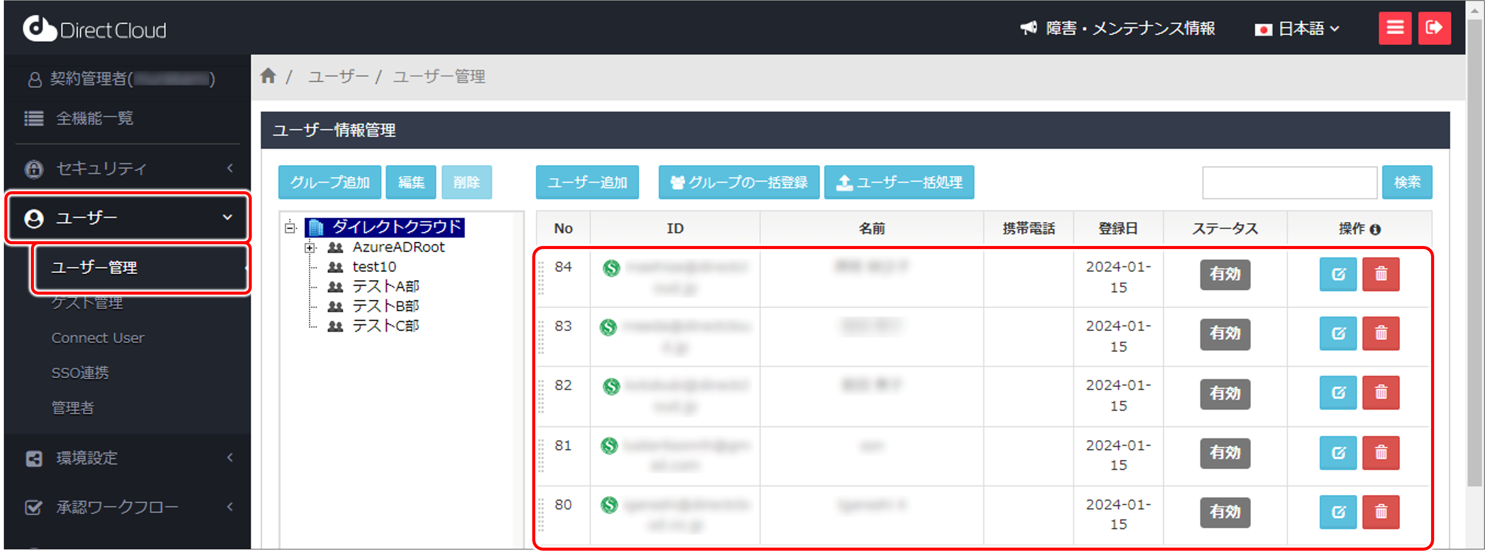Edit user row 83 with pencil icon
The image size is (1485, 555).
(1338, 334)
